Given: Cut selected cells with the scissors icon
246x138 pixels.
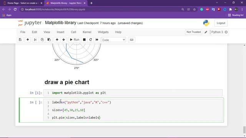Looking at the screenshot, I should tap(35, 40).
